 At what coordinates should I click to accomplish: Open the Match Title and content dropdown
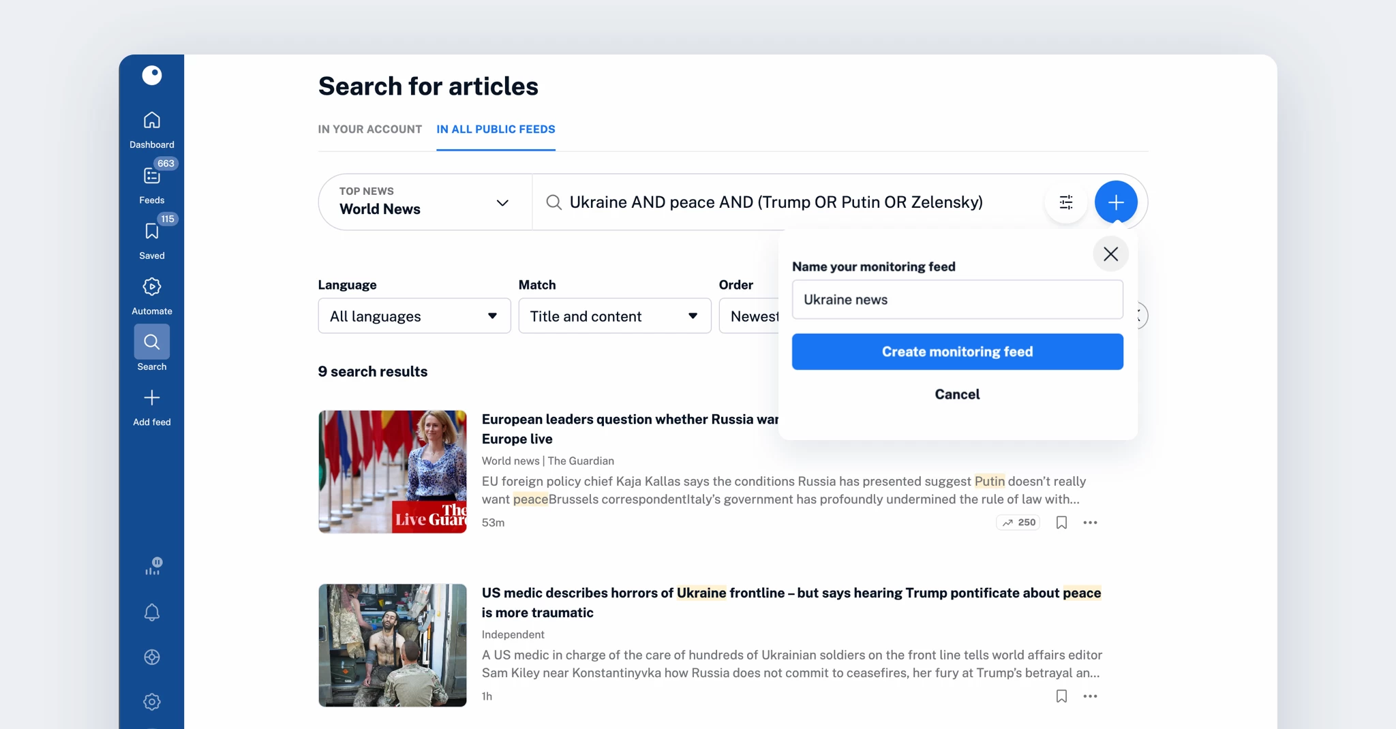tap(615, 316)
